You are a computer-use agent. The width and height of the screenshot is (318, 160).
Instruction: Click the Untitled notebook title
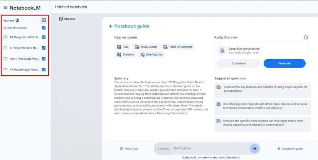point(71,7)
